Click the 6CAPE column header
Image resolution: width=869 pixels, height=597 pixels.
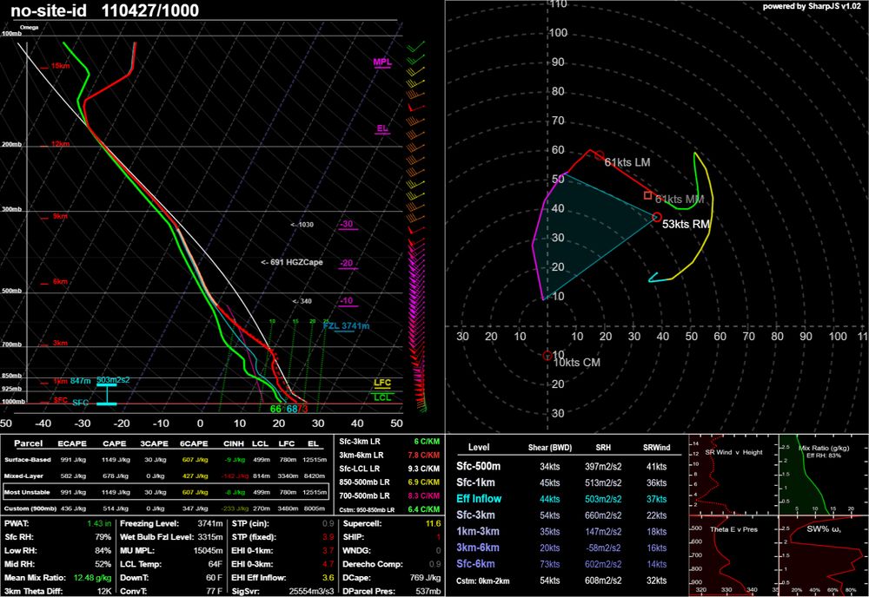pos(194,443)
